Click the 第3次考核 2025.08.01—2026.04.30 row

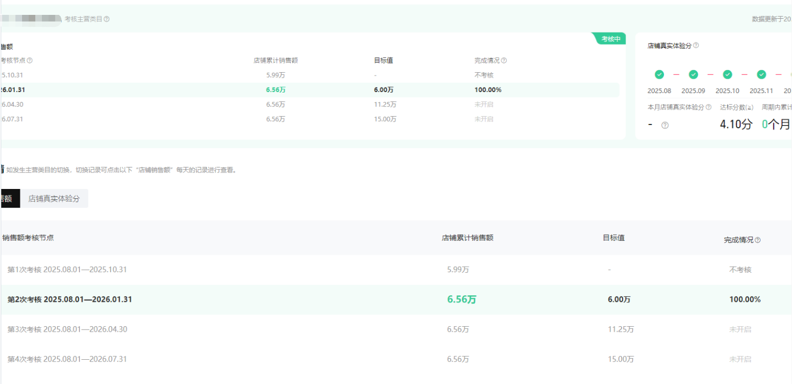[x=67, y=329]
